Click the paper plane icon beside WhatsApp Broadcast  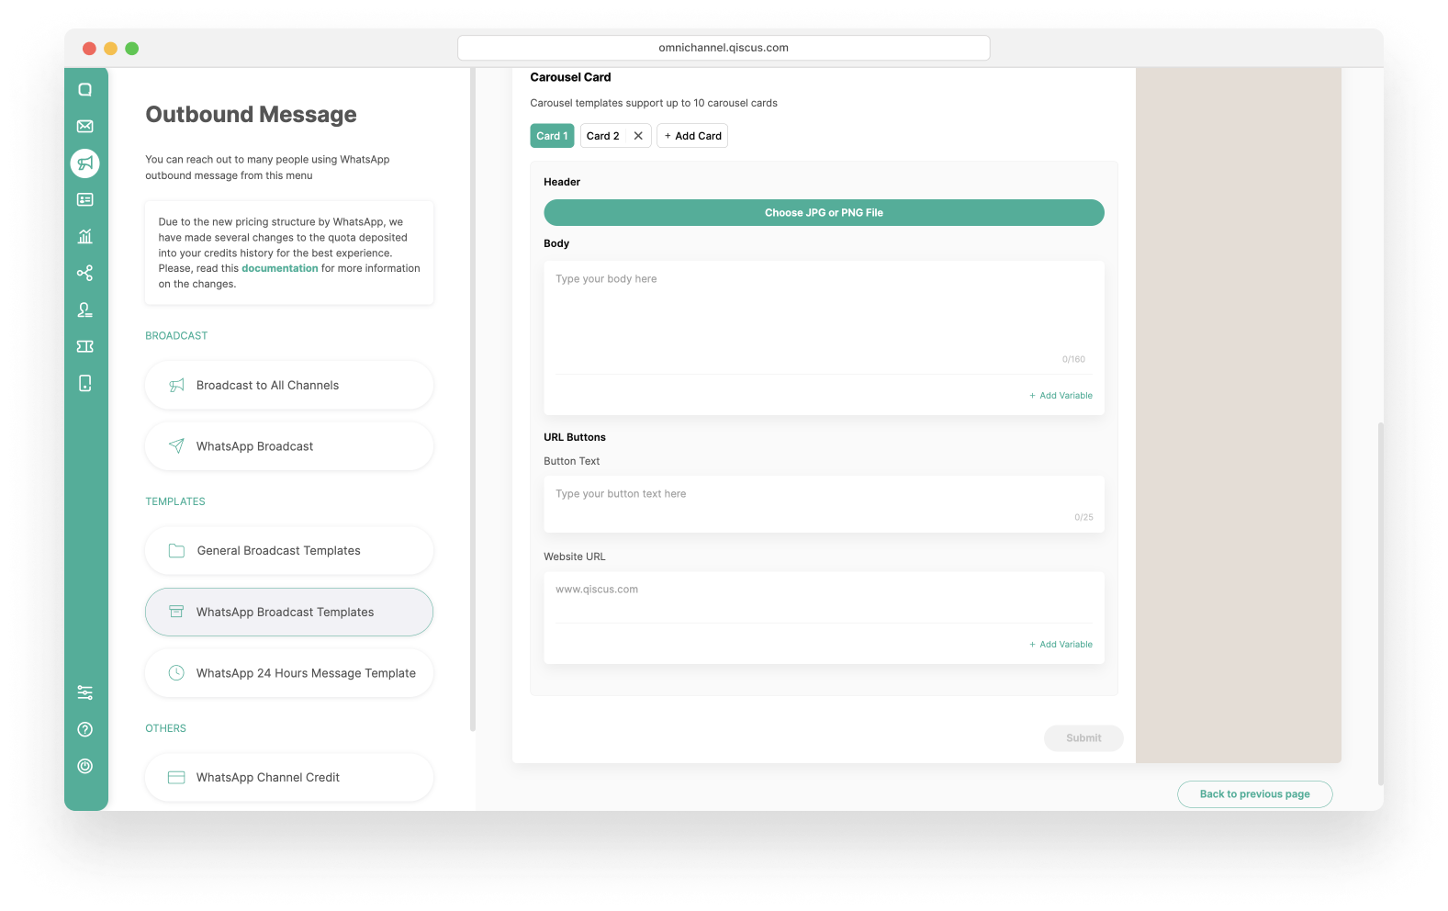pos(176,446)
